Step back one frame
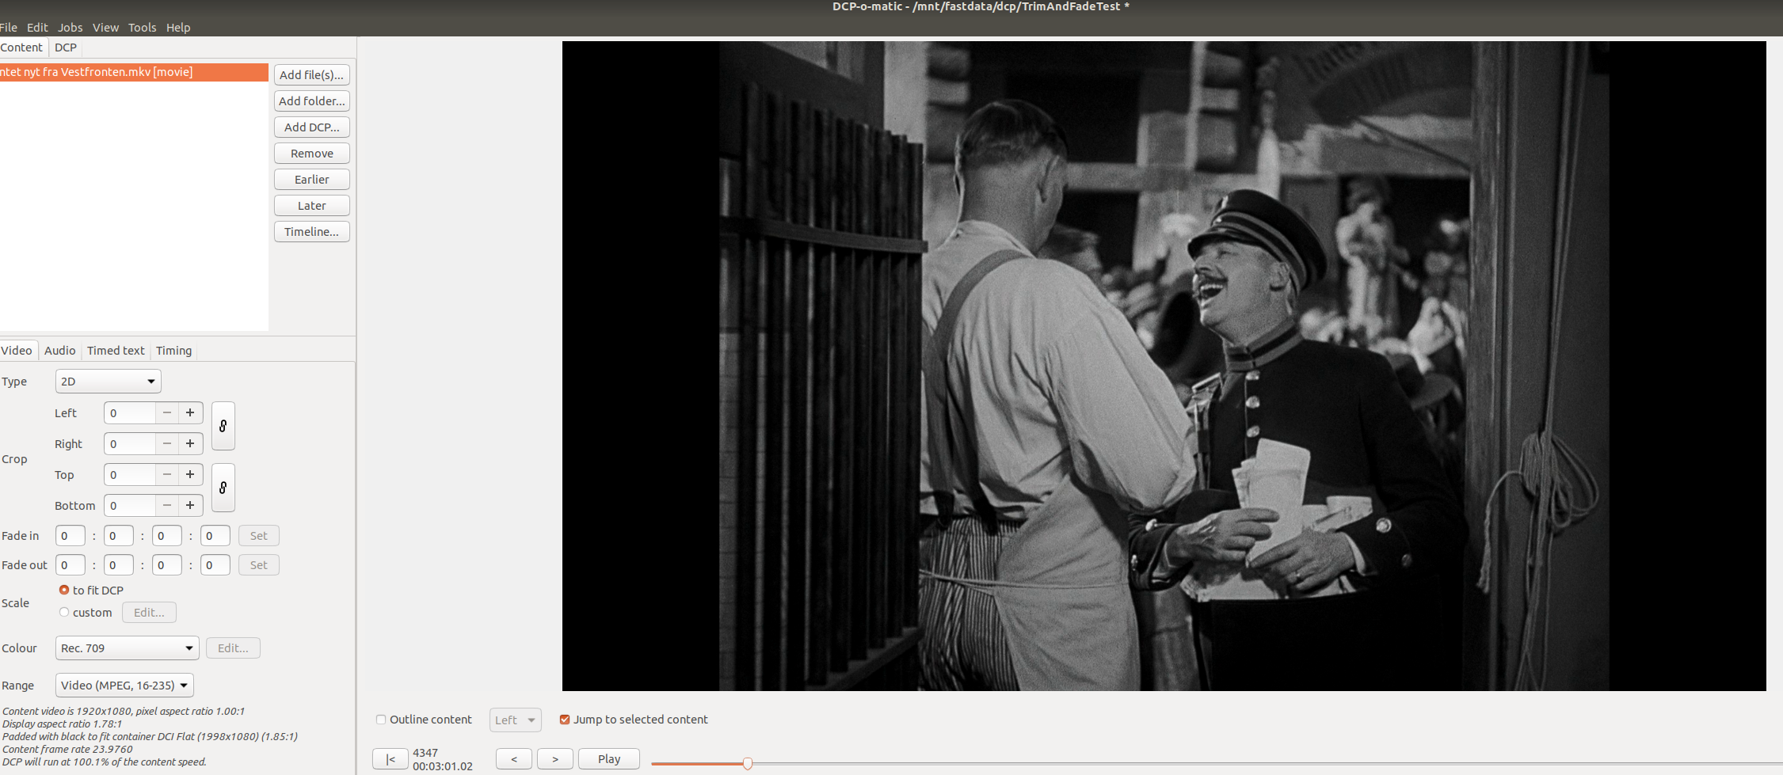 pos(514,759)
